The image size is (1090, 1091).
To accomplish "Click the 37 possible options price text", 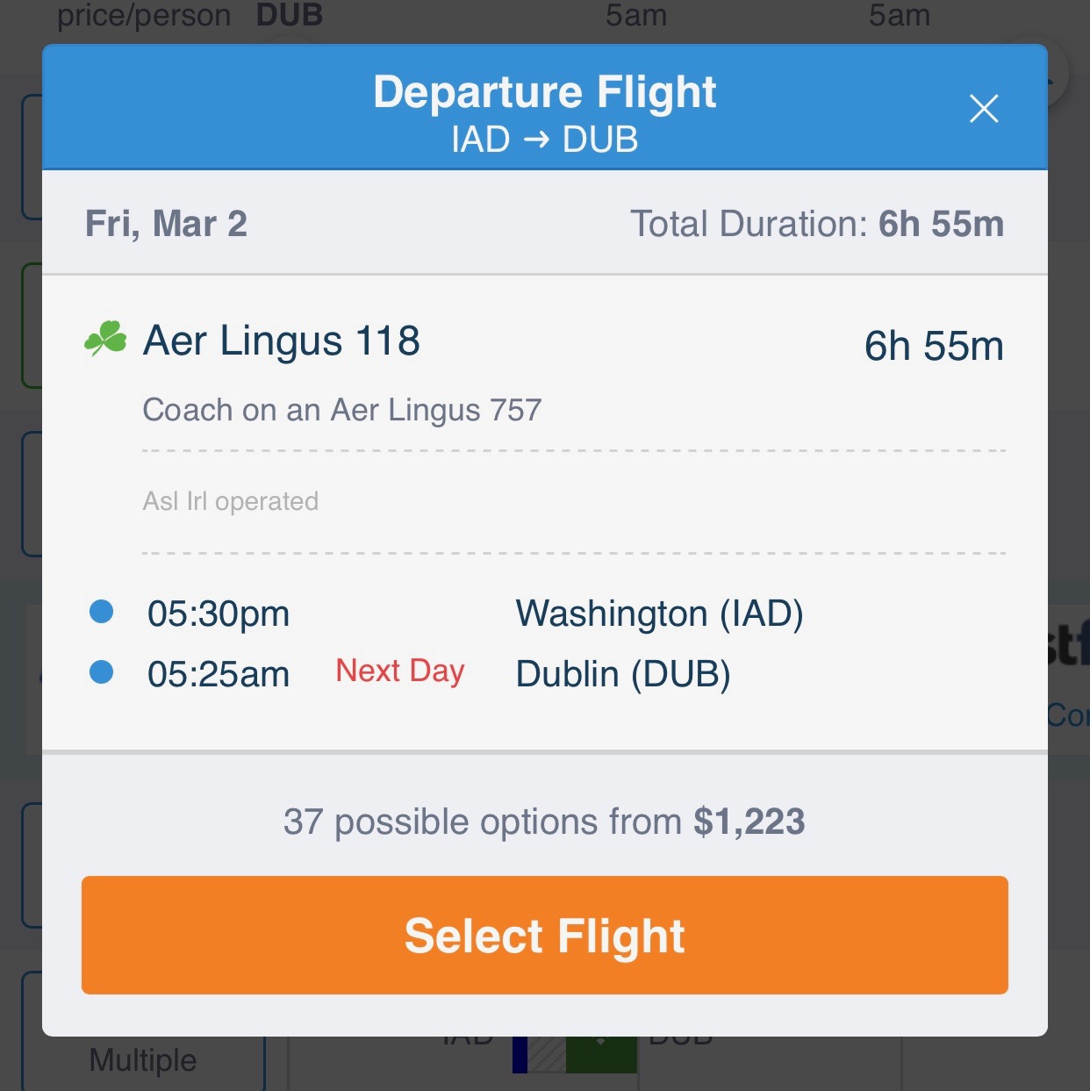I will pyautogui.click(x=544, y=822).
